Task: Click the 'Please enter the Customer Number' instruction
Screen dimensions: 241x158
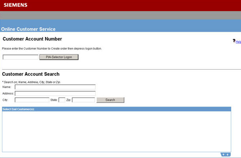Action: (52, 49)
